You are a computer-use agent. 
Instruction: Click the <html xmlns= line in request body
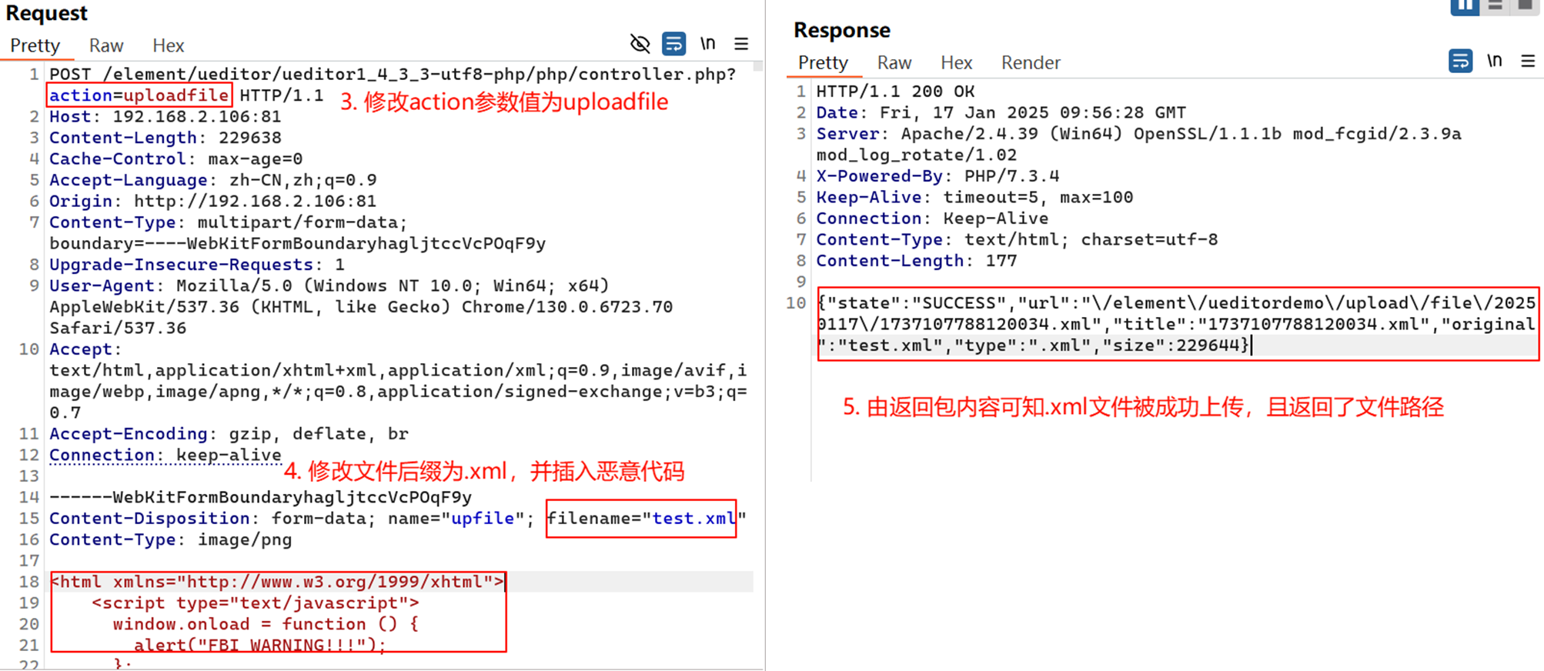pos(277,582)
